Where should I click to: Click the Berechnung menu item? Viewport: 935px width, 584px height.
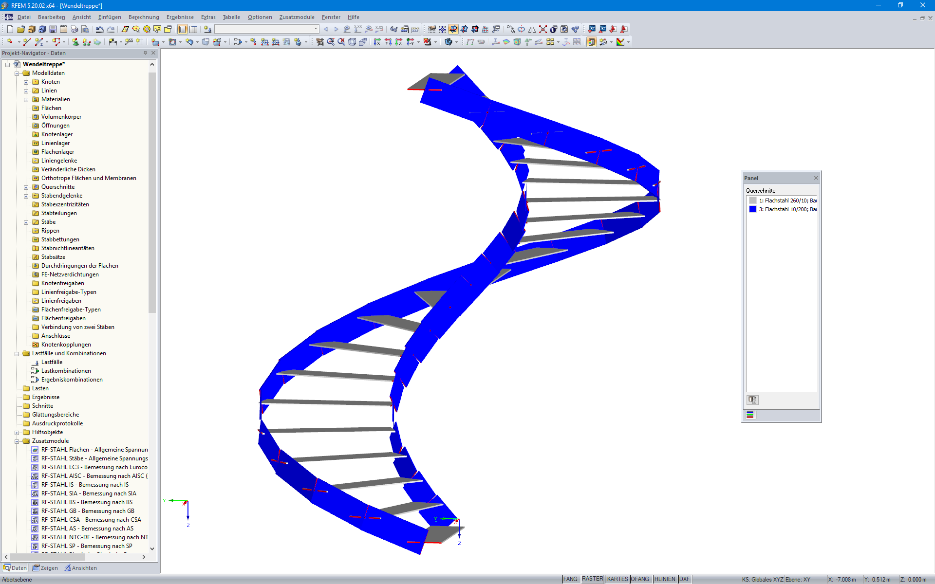coord(142,17)
